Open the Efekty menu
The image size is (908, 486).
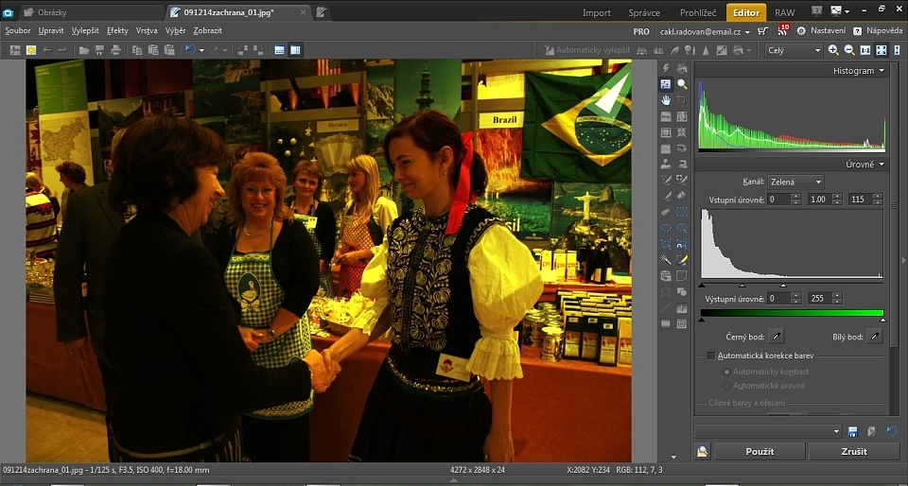(x=117, y=31)
